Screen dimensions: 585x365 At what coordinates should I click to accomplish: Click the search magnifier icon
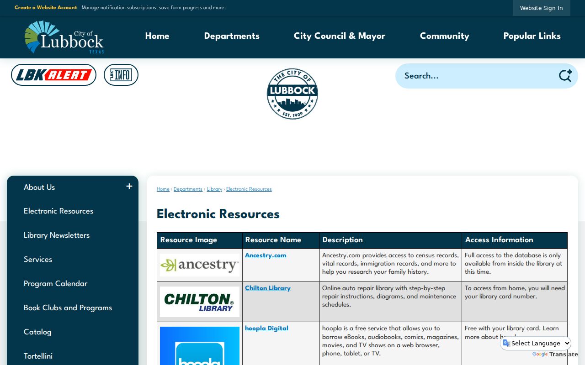(565, 76)
